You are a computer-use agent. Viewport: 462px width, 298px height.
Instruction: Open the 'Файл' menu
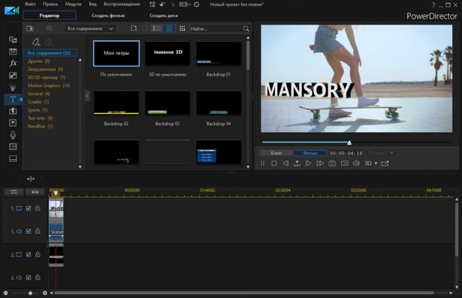click(x=30, y=4)
